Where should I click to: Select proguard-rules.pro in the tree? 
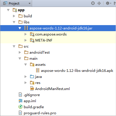click(40, 113)
